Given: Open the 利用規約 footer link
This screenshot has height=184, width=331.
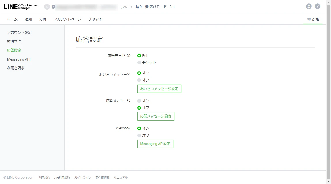Looking at the screenshot, I should pyautogui.click(x=44, y=177).
